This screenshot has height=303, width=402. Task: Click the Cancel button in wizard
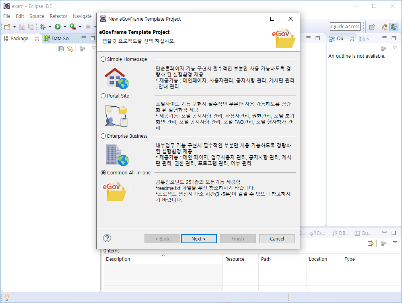277,238
